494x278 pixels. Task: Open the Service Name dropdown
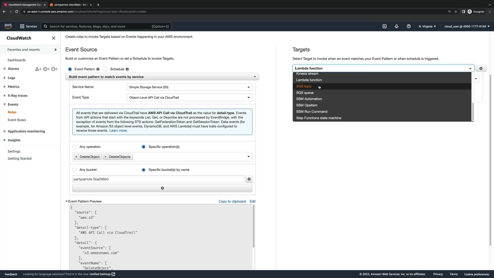pos(189,87)
